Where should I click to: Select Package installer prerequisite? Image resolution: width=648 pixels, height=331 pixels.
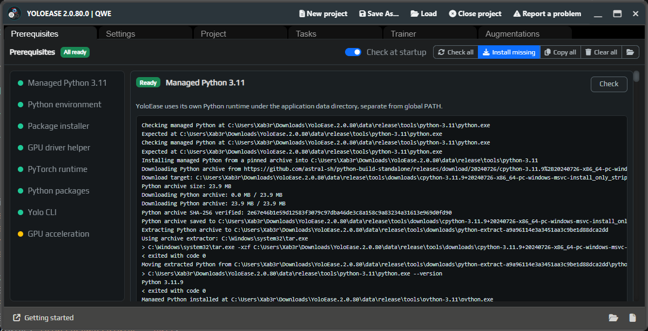(x=67, y=126)
